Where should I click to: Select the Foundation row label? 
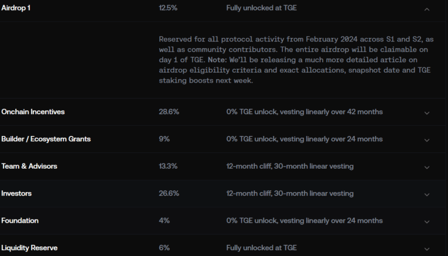tap(20, 221)
